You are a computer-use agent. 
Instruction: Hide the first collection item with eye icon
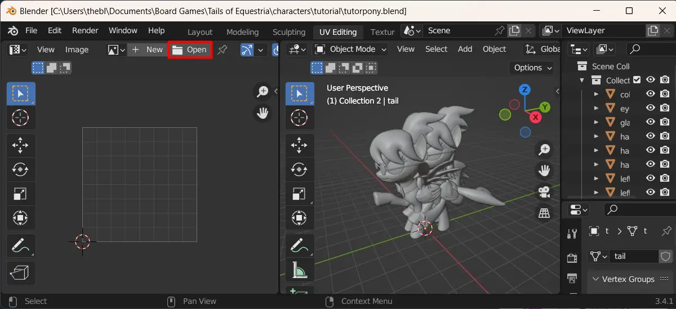[x=650, y=94]
